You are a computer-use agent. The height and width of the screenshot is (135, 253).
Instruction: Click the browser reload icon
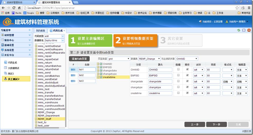14,8
